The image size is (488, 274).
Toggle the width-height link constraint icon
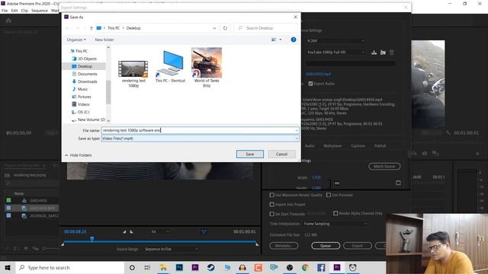(337, 183)
